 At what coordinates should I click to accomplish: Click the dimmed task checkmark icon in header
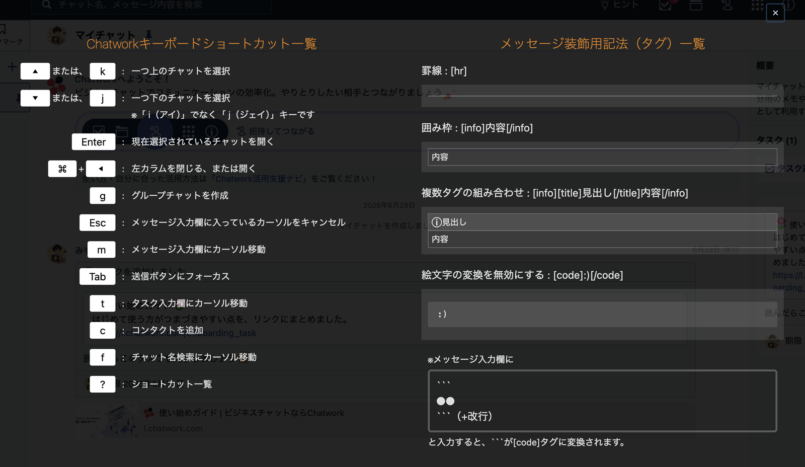[666, 5]
